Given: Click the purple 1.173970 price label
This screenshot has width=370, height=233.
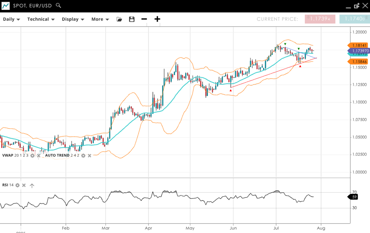Looking at the screenshot, I should point(359,51).
